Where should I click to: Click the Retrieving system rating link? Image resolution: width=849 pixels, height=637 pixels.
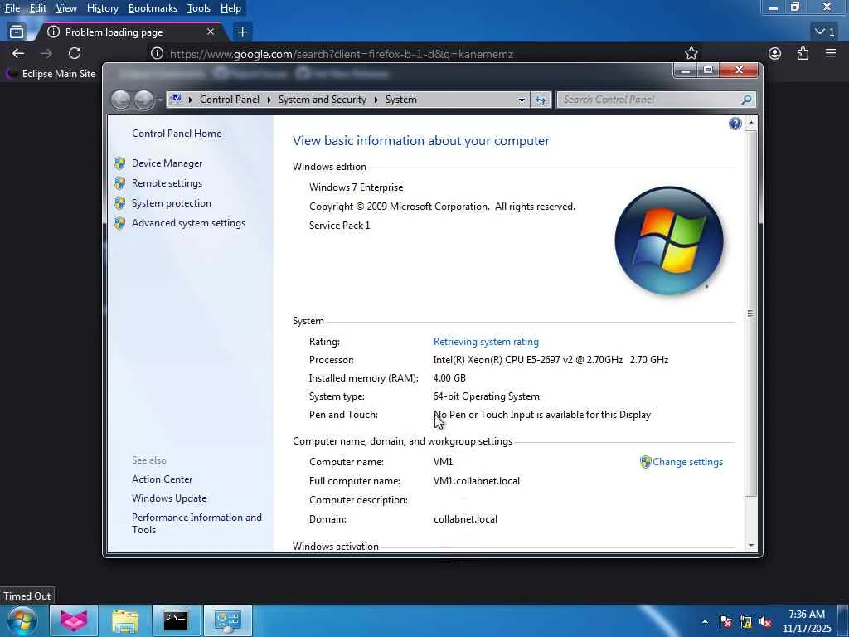tap(486, 342)
